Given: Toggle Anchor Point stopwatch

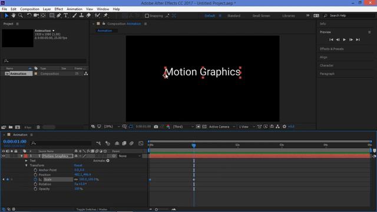Looking at the screenshot, I should [x=35, y=170].
